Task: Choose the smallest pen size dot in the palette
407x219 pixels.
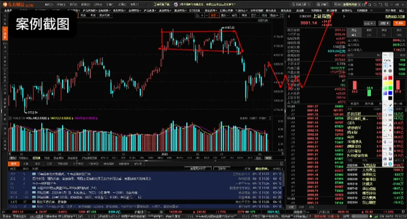Action: 385,65
